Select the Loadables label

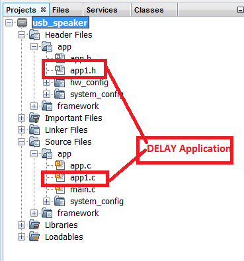(64, 237)
